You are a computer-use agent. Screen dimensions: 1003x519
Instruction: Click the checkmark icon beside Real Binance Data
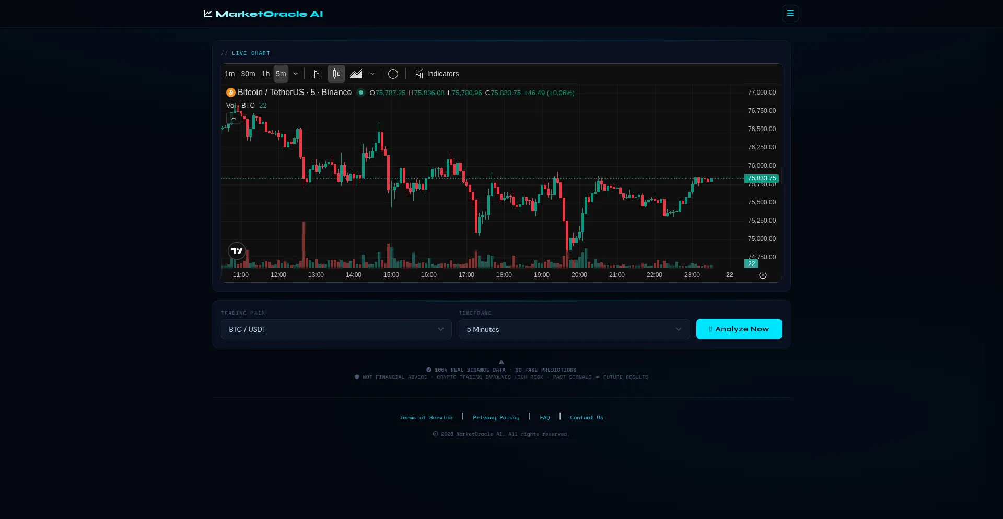(429, 370)
